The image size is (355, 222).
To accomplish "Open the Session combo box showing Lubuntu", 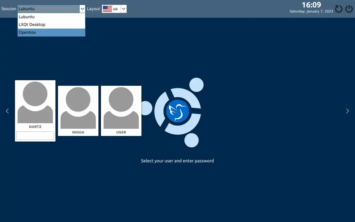I will 51,9.
